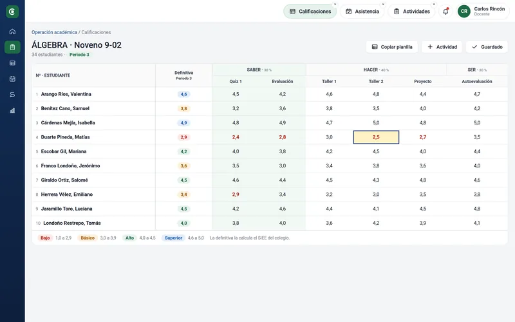Switch to the Calificaciones tab

[310, 12]
